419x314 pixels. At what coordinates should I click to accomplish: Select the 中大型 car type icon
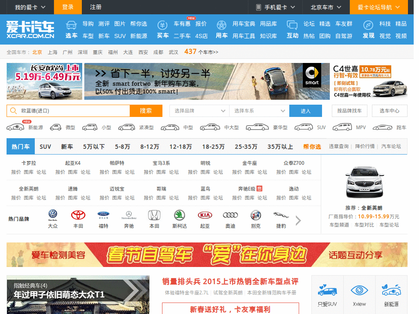(x=210, y=128)
